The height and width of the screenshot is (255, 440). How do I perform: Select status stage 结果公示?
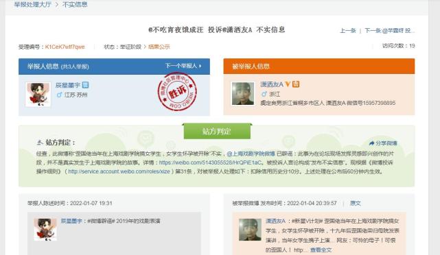coord(159,47)
